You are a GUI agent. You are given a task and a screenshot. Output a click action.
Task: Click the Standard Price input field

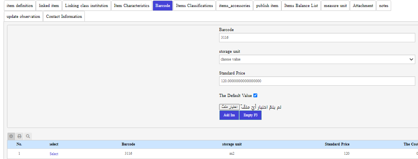coord(317,81)
